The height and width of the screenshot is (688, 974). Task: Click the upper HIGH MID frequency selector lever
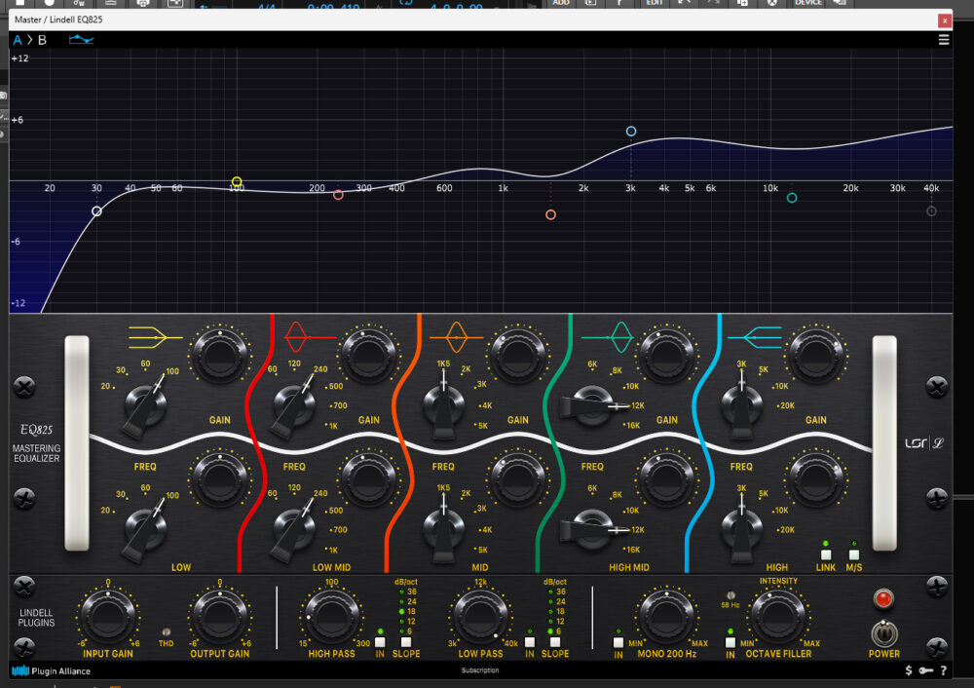tap(593, 405)
